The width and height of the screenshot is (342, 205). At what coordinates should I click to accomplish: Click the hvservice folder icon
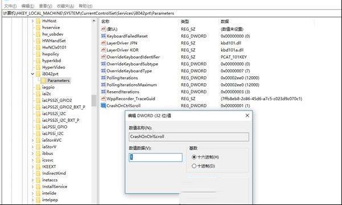click(x=38, y=27)
